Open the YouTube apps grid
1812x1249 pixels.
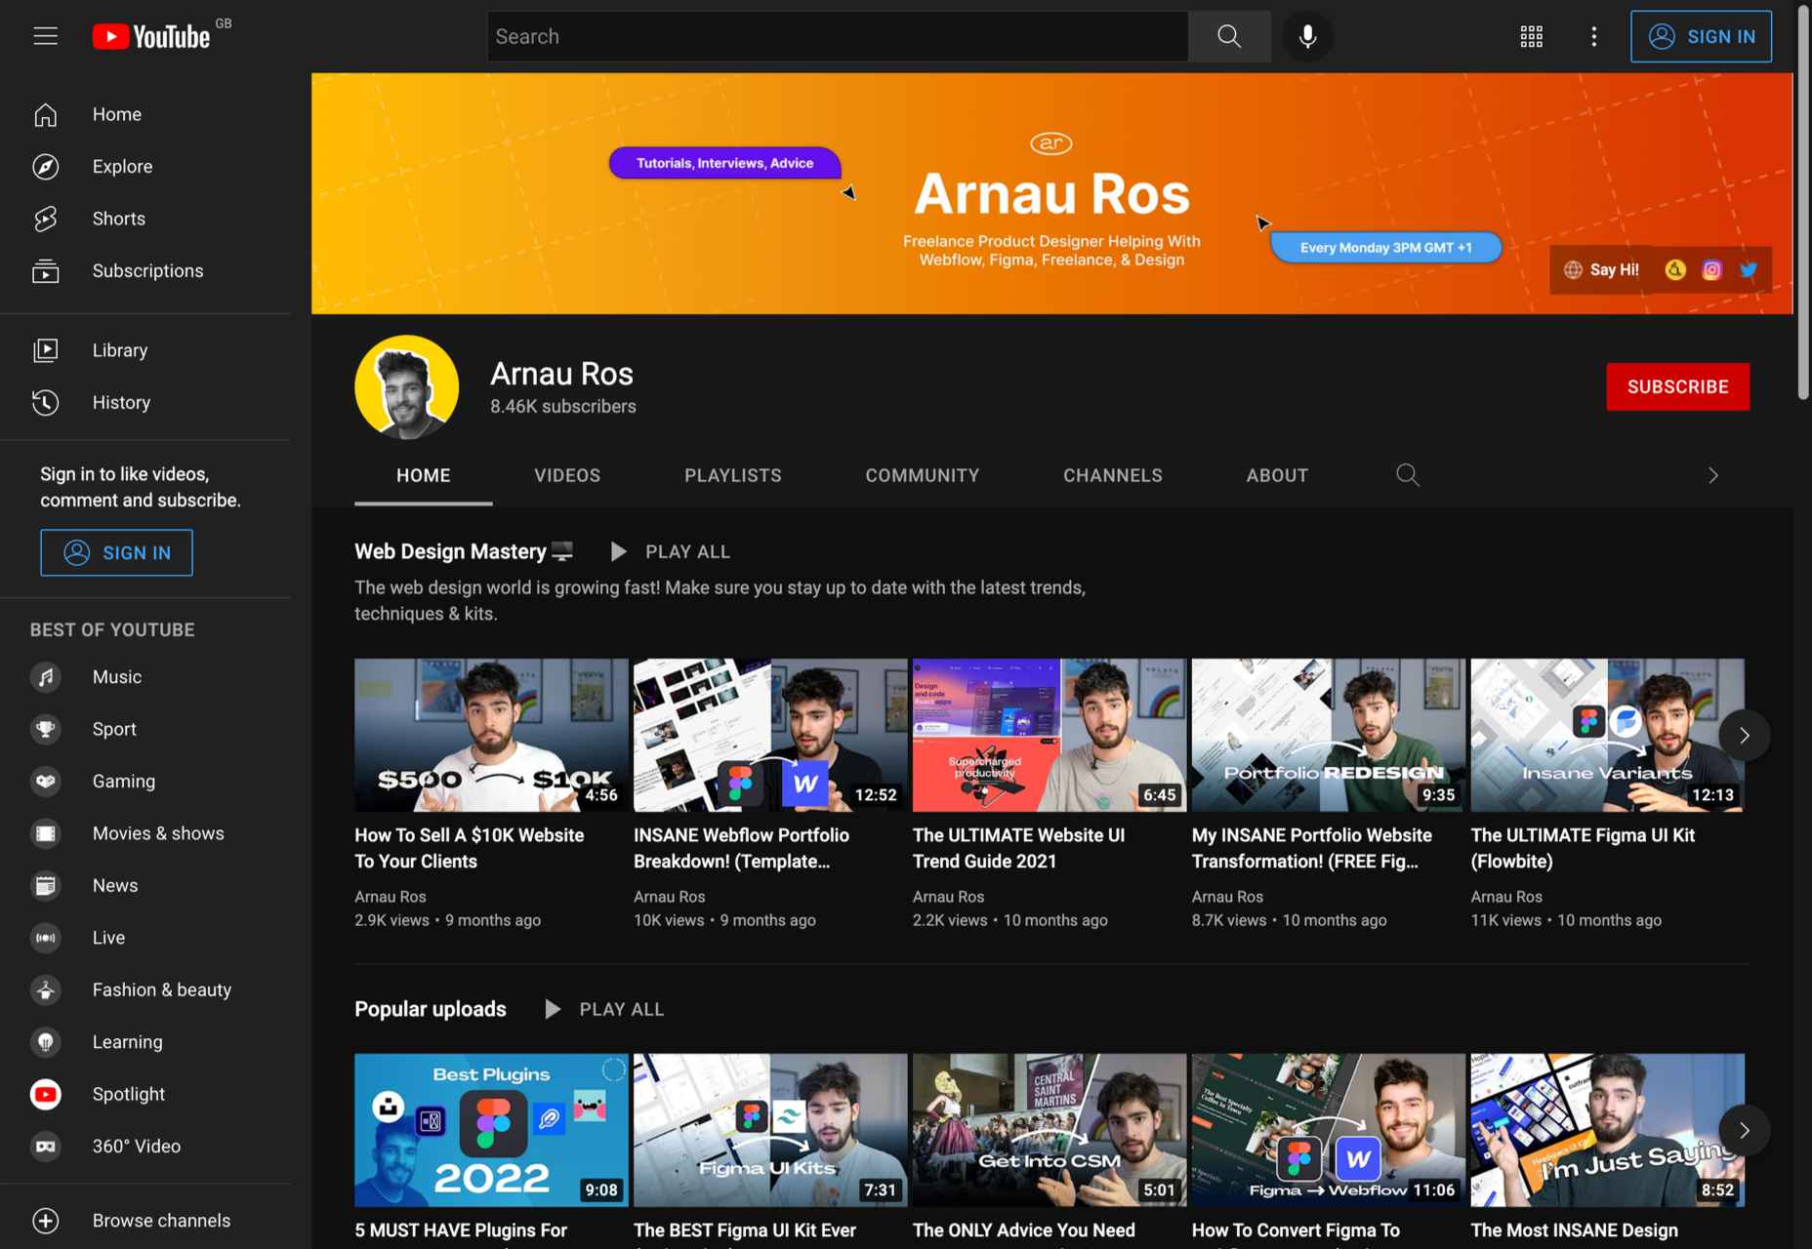[x=1531, y=36]
